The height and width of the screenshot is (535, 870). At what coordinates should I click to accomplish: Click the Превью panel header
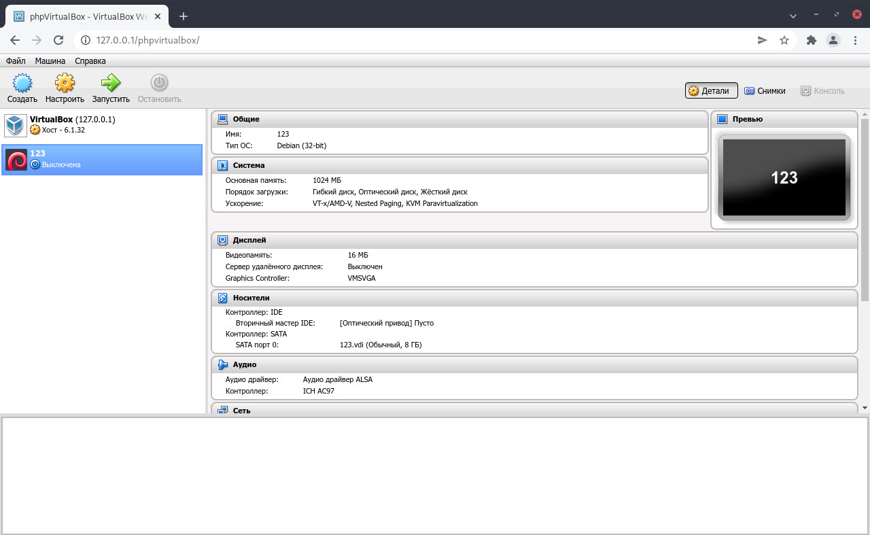point(784,119)
